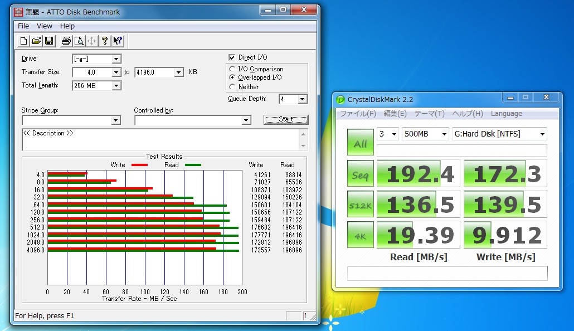The image size is (574, 331).
Task: Close the ATTO Disk Benchmark window
Action: (x=304, y=10)
